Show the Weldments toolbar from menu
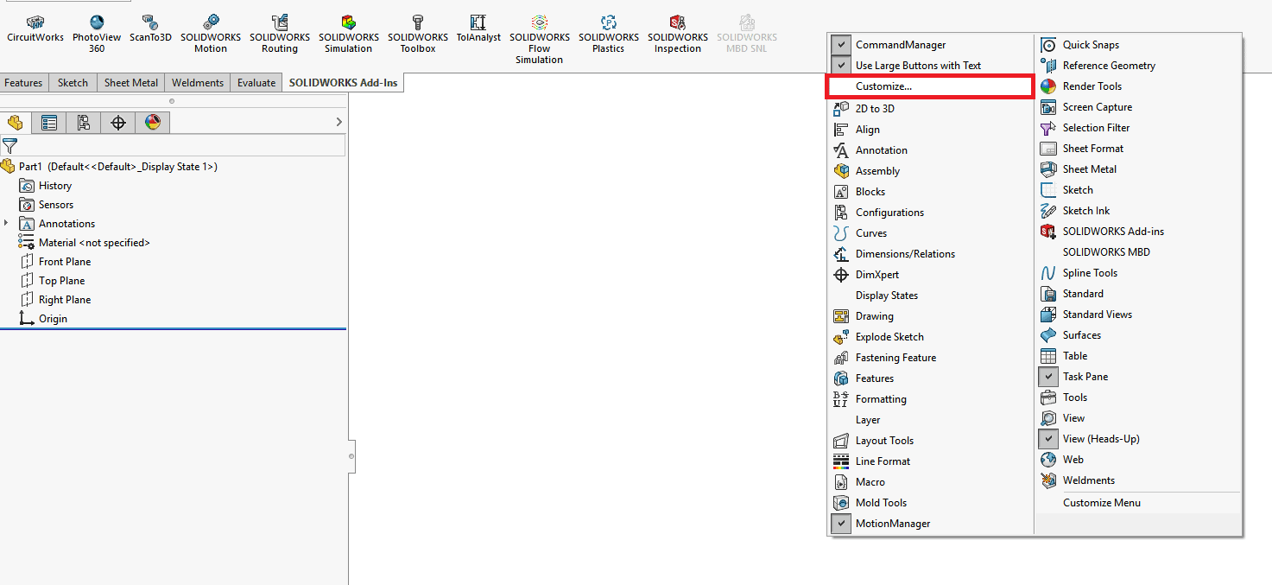The height and width of the screenshot is (585, 1272). 1138,480
